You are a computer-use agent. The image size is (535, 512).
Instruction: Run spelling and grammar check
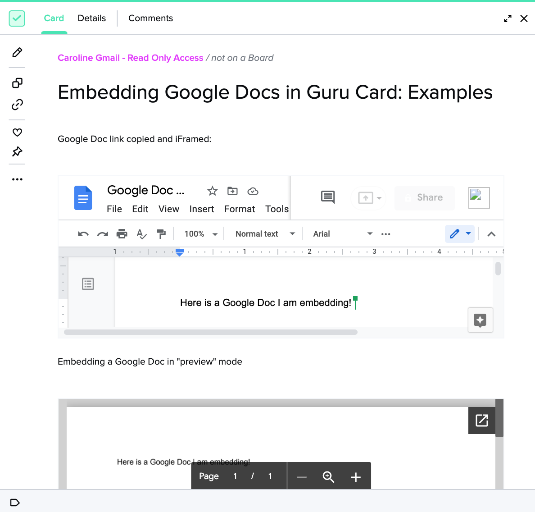pos(141,234)
